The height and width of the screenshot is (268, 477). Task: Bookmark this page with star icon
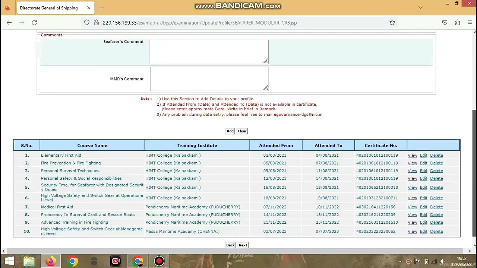coord(392,23)
